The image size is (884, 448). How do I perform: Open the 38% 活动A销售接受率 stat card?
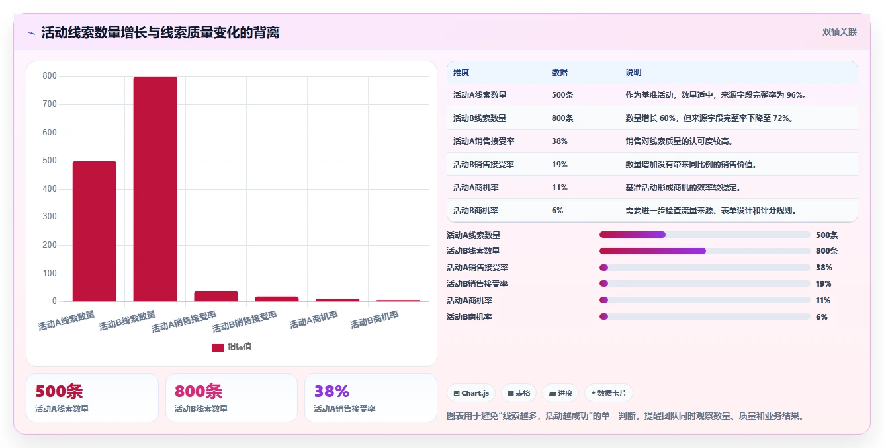pyautogui.click(x=371, y=398)
